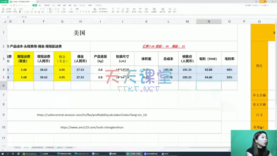Switch to the 插入 ribbon tab

(x=40, y=5)
